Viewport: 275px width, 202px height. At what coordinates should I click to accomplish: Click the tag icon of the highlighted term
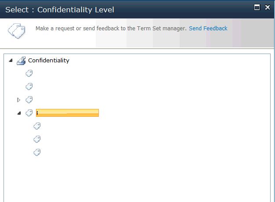pos(29,113)
